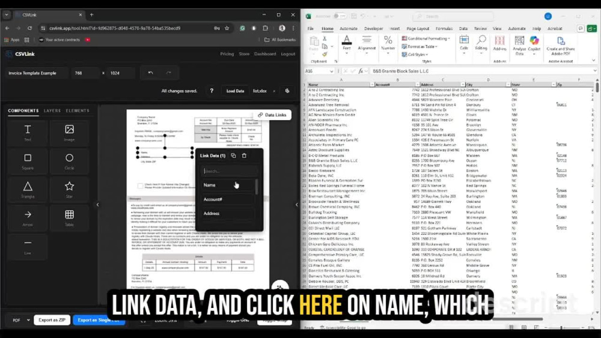Click Analyze Data in the Excel ribbon
The height and width of the screenshot is (338, 601).
click(519, 45)
